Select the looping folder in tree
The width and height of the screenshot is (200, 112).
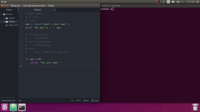click(x=12, y=21)
